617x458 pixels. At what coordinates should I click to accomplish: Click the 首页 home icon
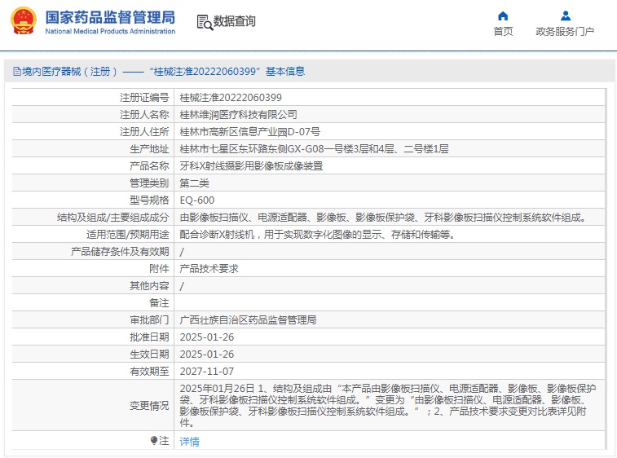click(503, 16)
